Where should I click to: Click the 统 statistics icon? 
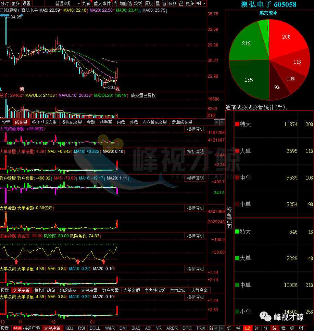pyautogui.click(x=275, y=328)
